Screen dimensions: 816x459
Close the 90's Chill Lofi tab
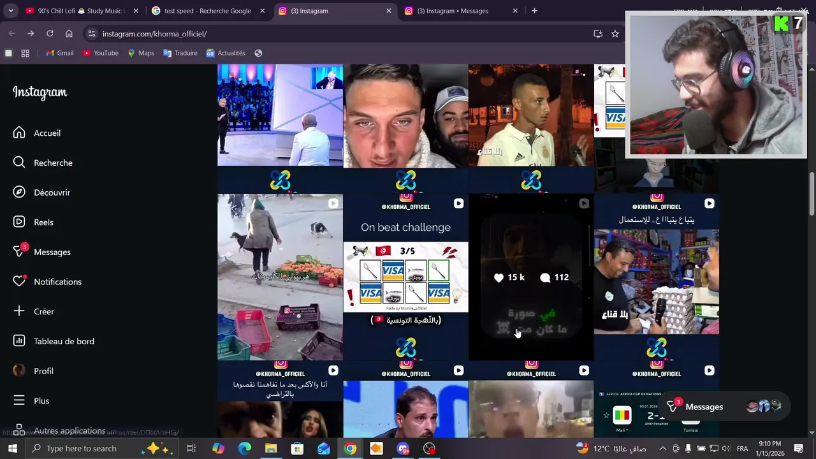136,11
